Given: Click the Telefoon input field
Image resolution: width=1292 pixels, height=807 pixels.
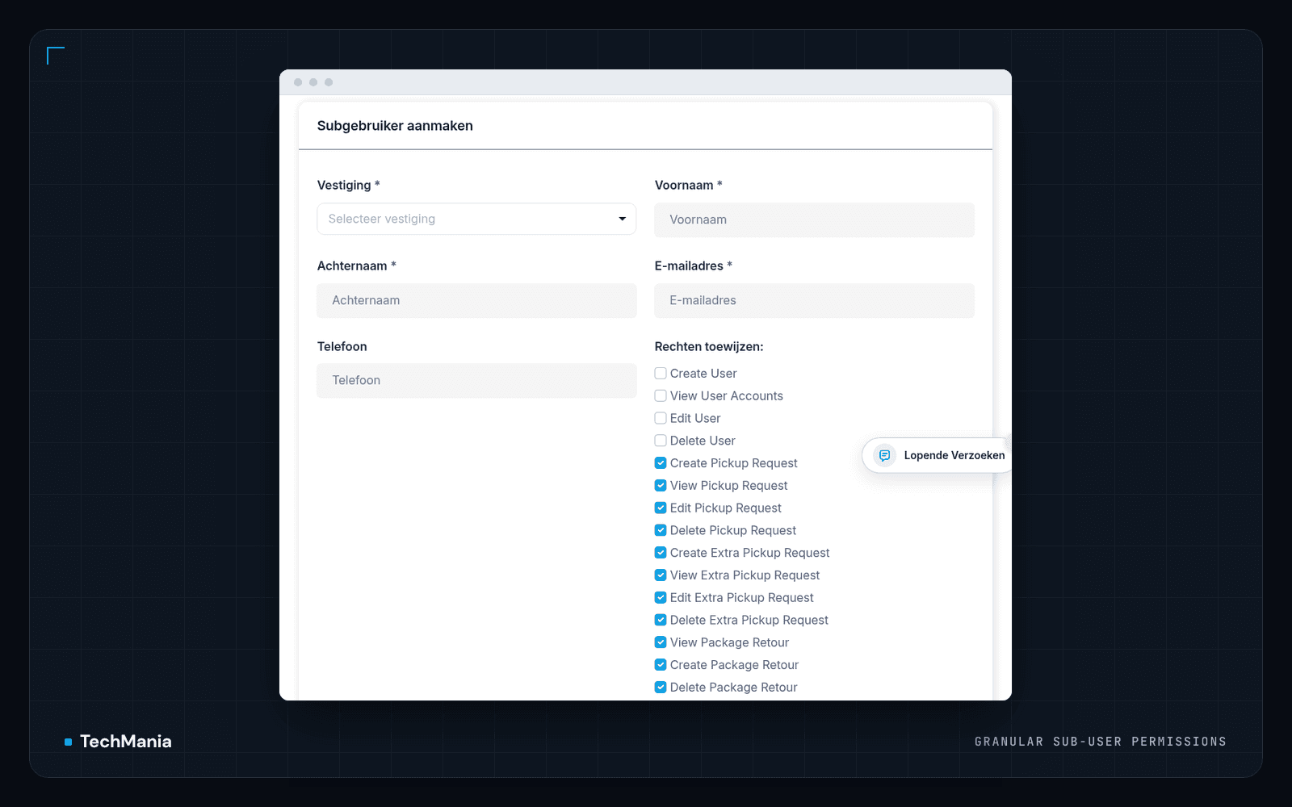Looking at the screenshot, I should 476,380.
